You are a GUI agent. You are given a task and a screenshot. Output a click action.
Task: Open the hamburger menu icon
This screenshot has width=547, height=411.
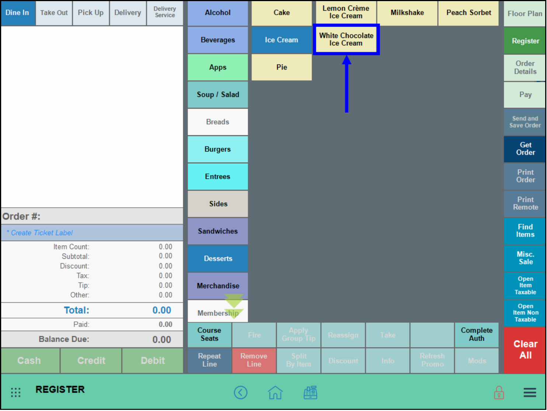click(x=530, y=393)
